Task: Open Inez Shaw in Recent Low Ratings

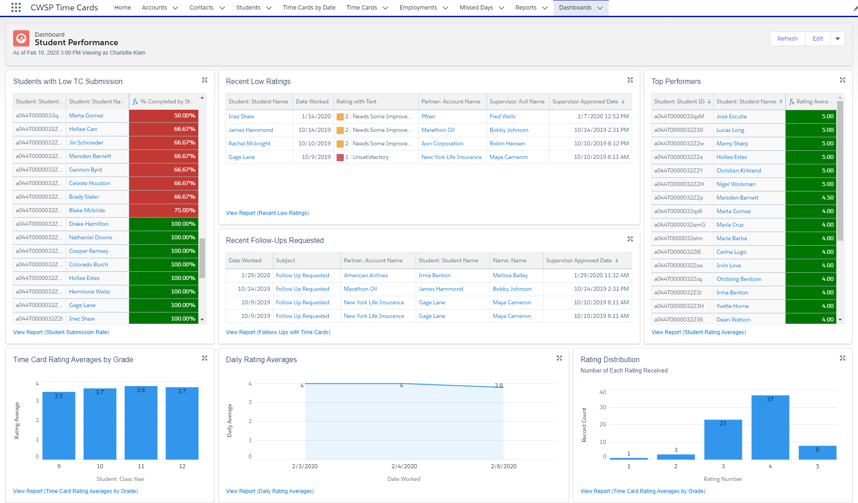Action: click(x=241, y=116)
